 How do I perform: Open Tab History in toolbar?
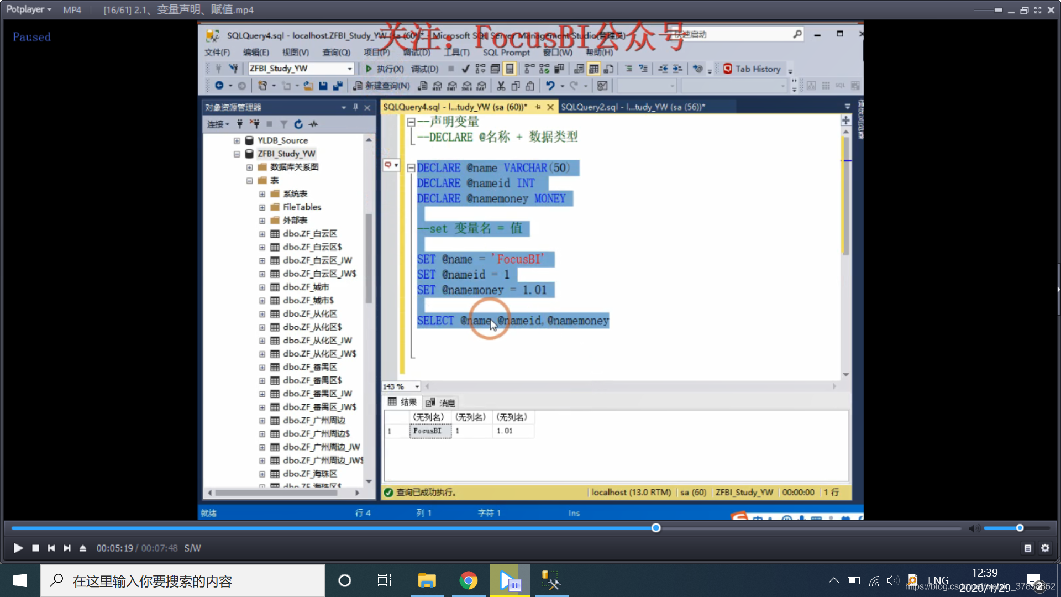tap(752, 69)
